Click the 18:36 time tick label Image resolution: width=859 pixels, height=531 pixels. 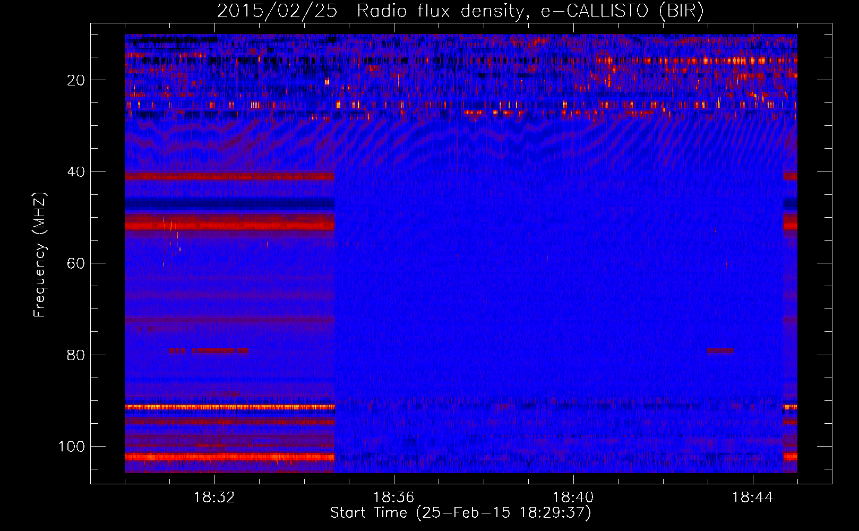pos(394,498)
